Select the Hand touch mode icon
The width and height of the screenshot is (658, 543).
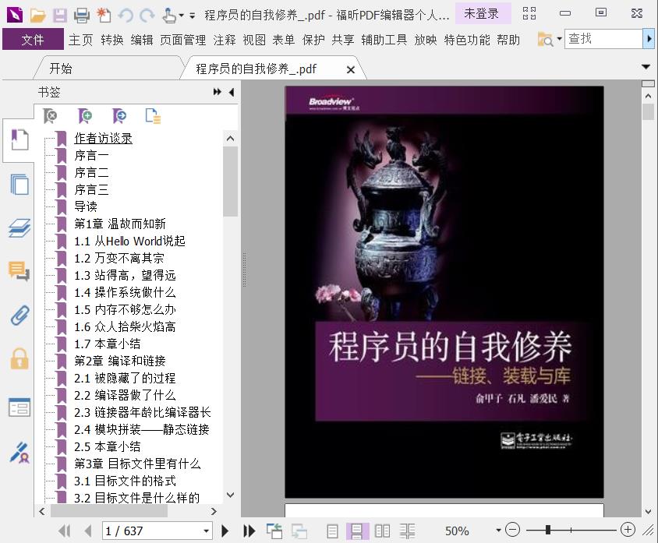[169, 16]
